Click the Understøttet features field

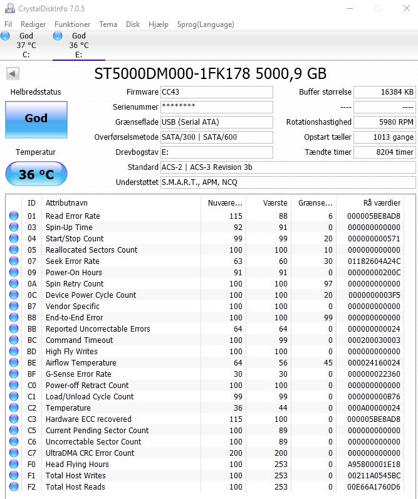tap(288, 182)
